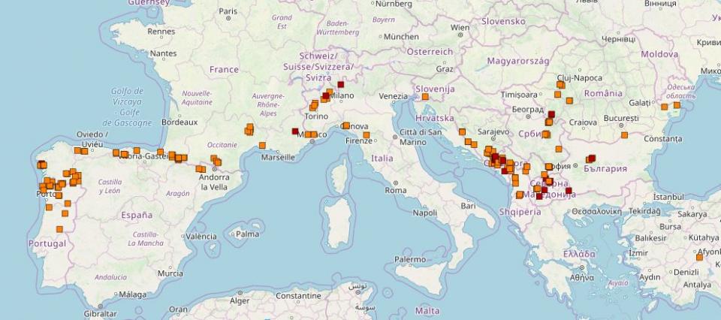
Task: Select the orange marker beside the Slovenija label
Action: [x=425, y=97]
